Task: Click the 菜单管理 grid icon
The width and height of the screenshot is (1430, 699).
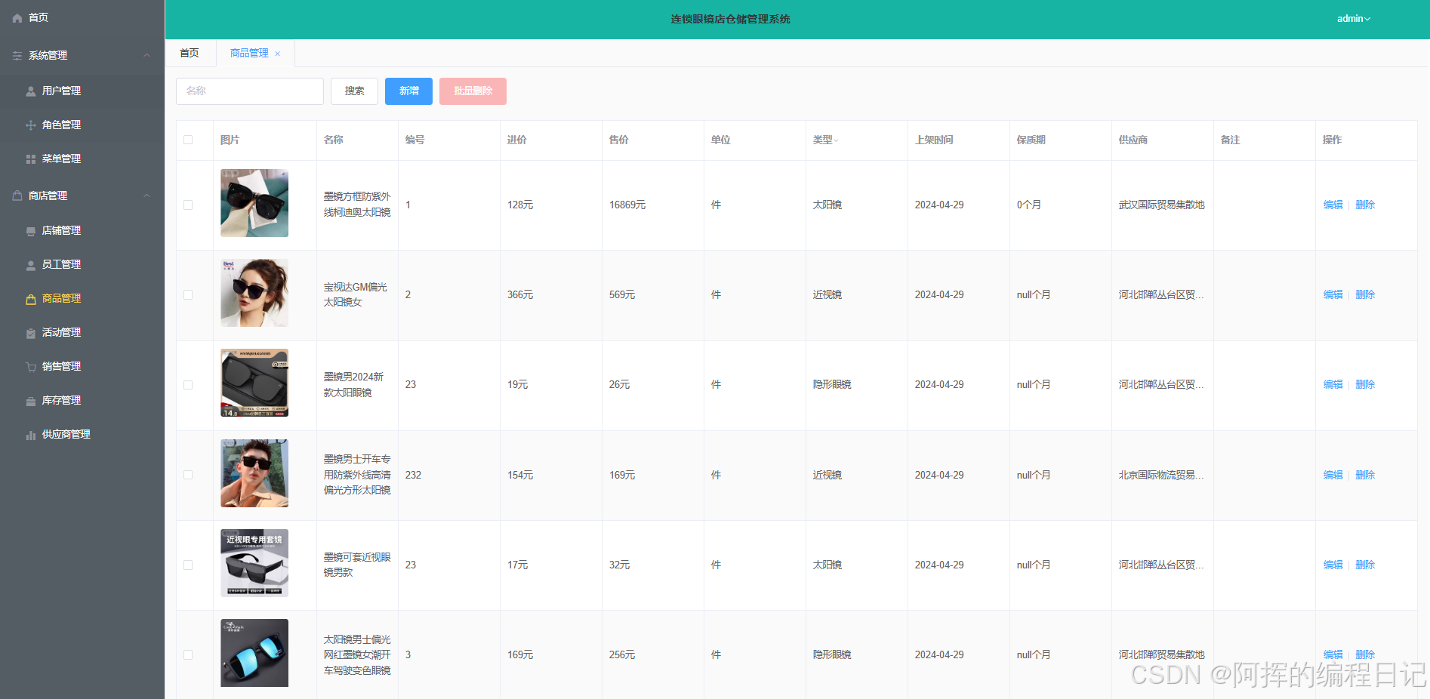Action: click(31, 159)
